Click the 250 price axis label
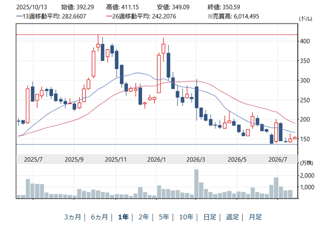Image resolution: width=332 pixels, height=233 pixels. tap(305, 100)
